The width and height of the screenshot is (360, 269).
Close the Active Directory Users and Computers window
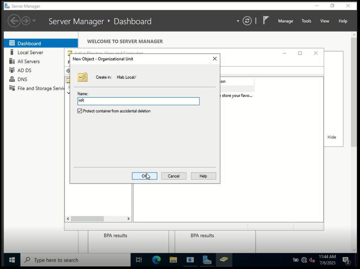coord(316,53)
